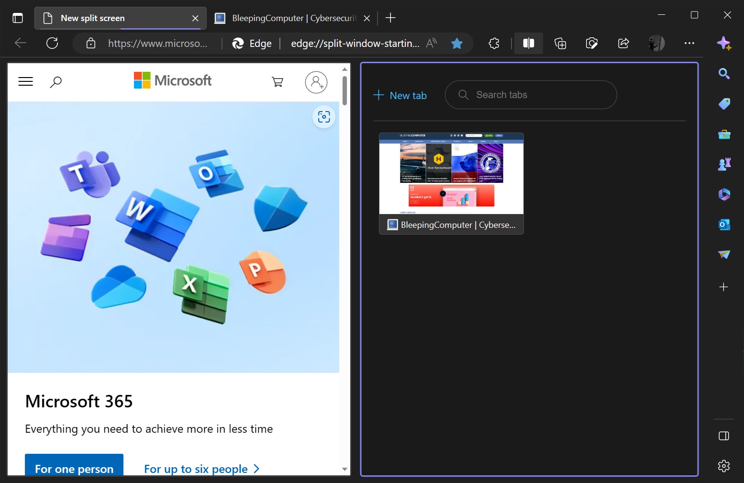Viewport: 744px width, 483px height.
Task: Open Outlook from the sidebar
Action: click(x=724, y=224)
